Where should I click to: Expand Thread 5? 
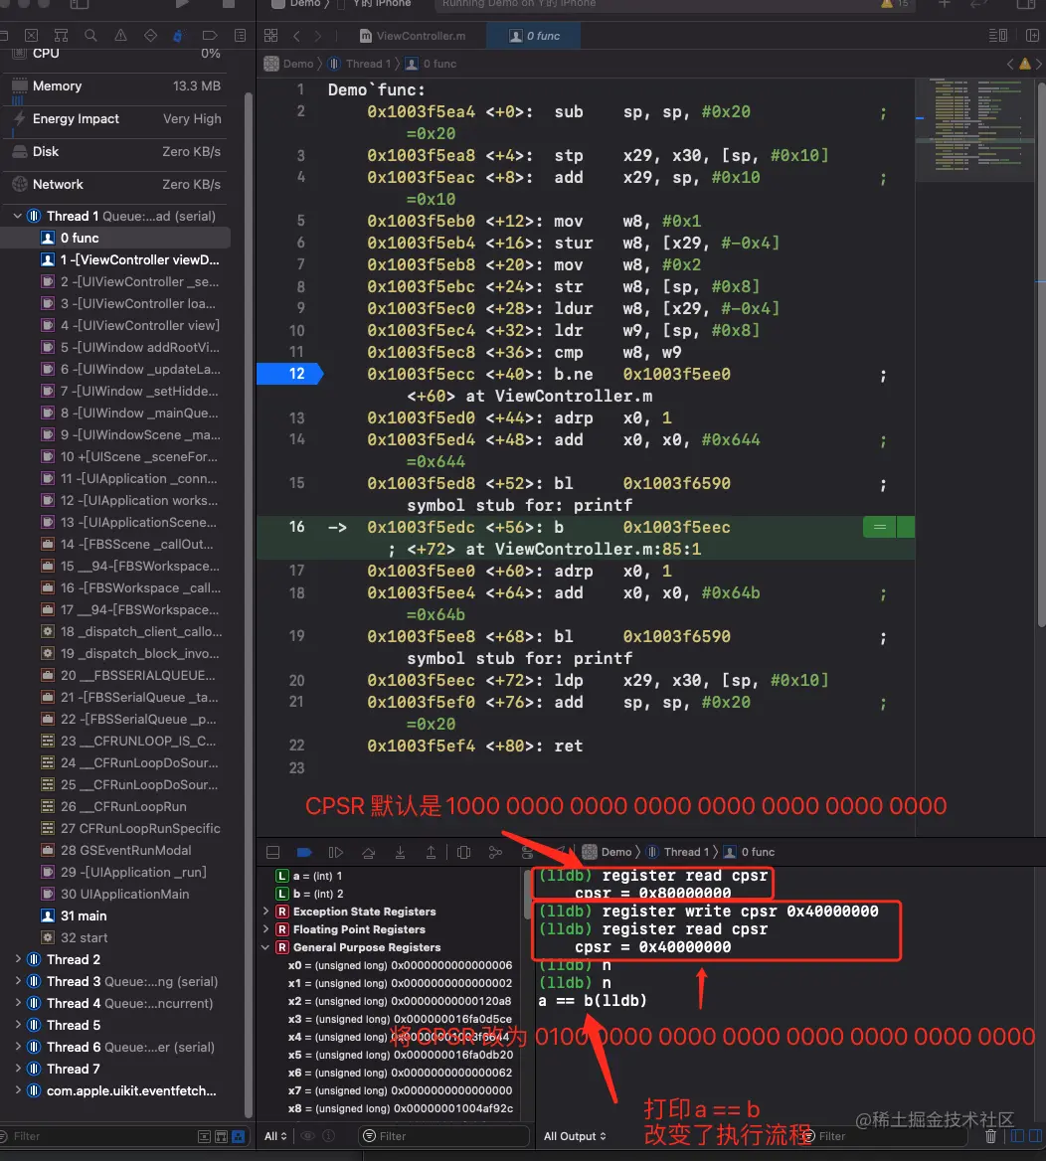point(18,1025)
